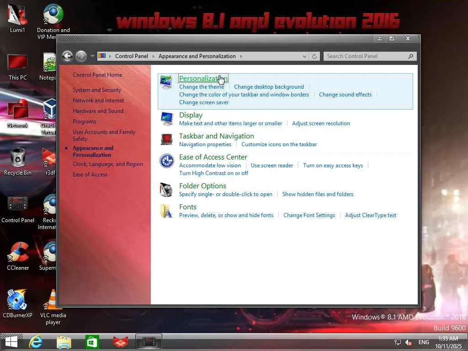Go to Network and Internet category
Viewport: 468px width, 351px height.
(98, 100)
